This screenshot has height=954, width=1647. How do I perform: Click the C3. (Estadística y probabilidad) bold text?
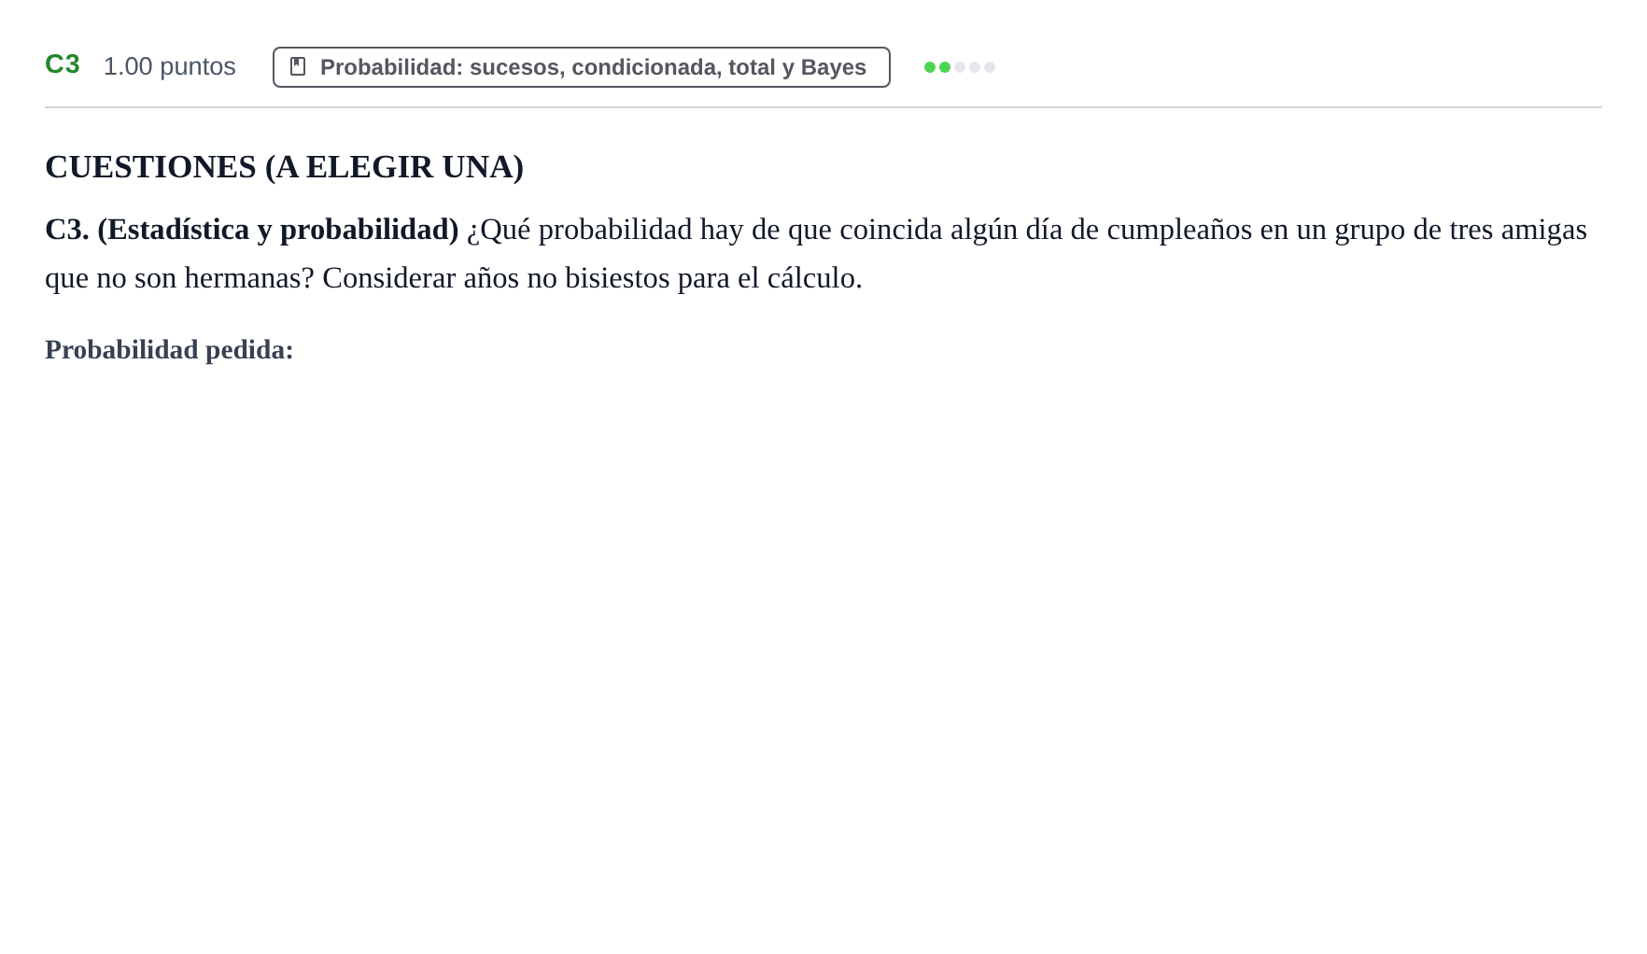tap(252, 230)
